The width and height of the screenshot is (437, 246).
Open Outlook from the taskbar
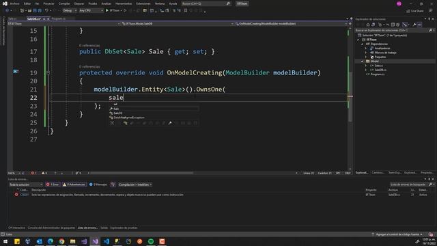[40, 241]
